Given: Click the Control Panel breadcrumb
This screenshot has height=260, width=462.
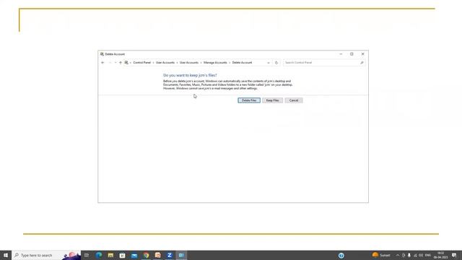Looking at the screenshot, I should click(x=141, y=63).
